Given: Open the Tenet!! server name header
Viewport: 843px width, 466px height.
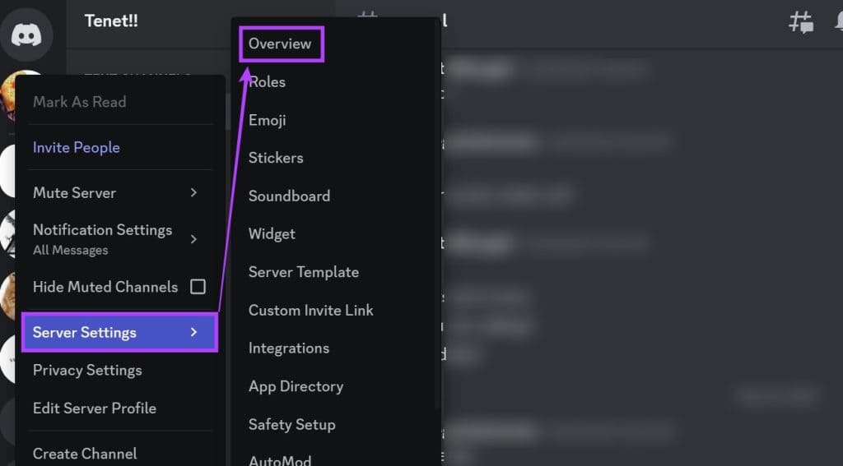Looking at the screenshot, I should pyautogui.click(x=112, y=21).
